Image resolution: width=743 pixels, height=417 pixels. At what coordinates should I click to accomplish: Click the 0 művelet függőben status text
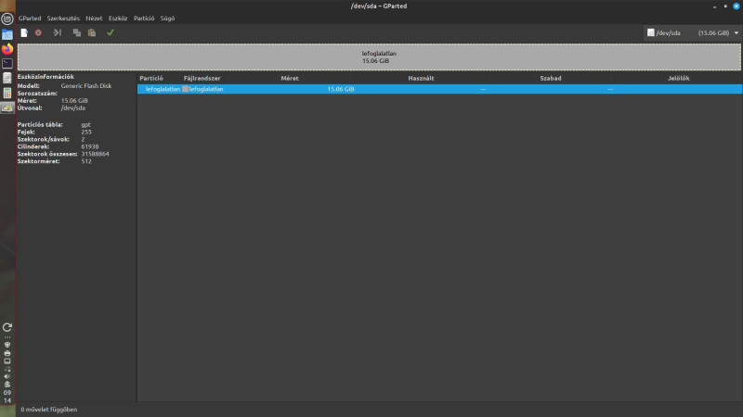point(49,410)
